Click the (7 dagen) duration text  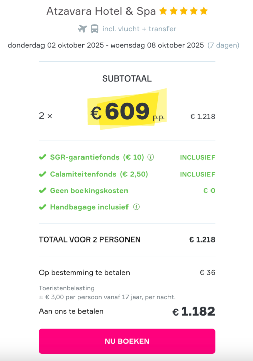tap(224, 45)
